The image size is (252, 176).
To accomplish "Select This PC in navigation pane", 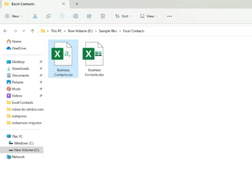I will coord(15,136).
